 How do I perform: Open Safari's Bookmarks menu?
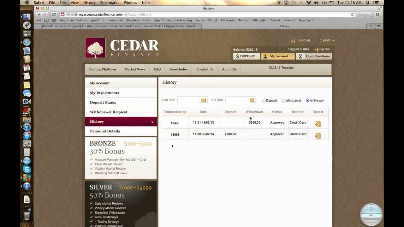110,3
